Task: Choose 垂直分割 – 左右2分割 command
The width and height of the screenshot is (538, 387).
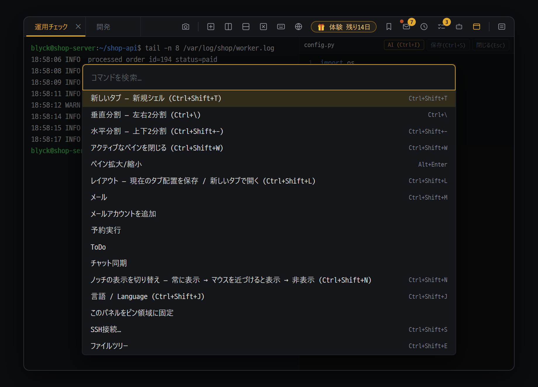Action: pyautogui.click(x=269, y=115)
